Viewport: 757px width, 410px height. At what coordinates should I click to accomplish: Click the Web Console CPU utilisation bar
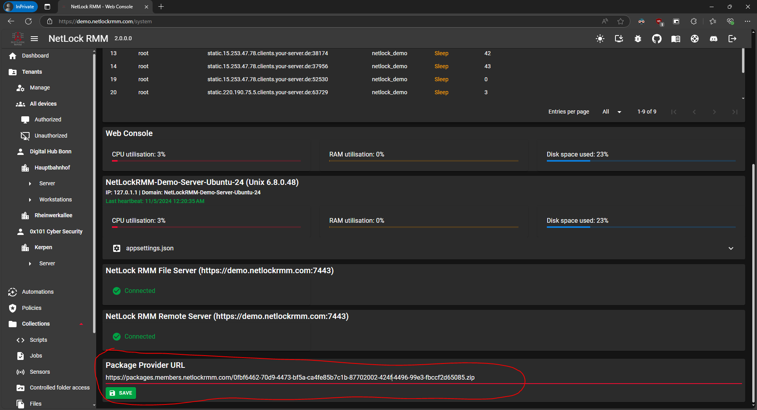(x=206, y=160)
